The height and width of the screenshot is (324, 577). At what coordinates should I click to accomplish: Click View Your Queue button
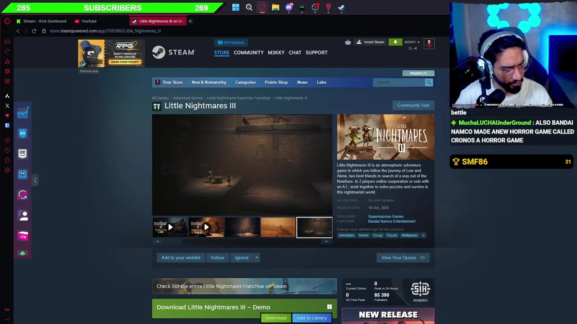coord(403,258)
